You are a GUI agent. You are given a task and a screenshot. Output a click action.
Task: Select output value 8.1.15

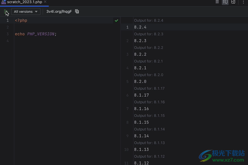[141, 122]
